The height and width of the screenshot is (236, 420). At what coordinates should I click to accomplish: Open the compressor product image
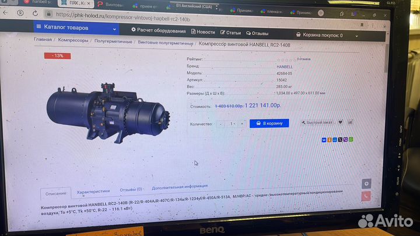click(108, 113)
